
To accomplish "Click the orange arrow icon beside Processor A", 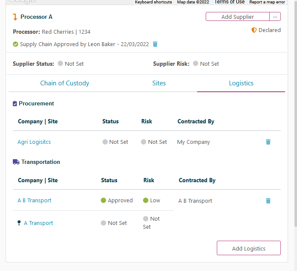I will [15, 17].
